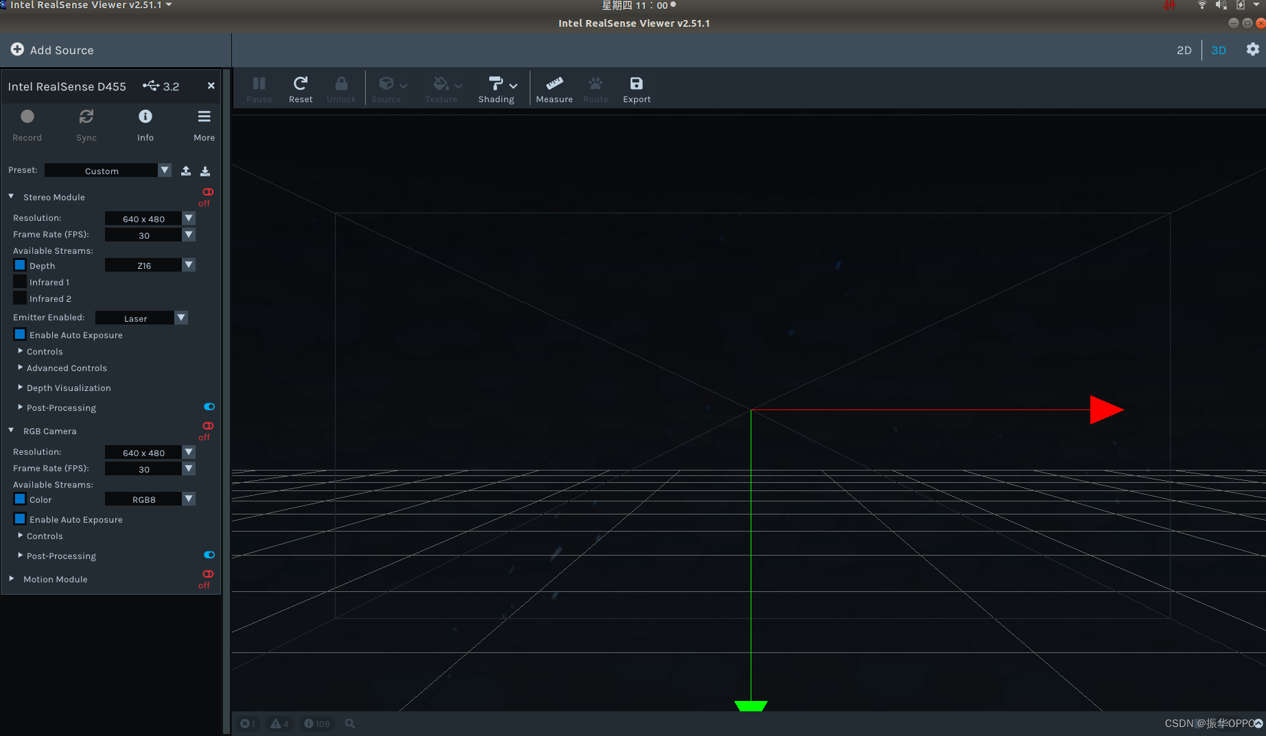Open RGB Camera Frame Rate dropdown
Image resolution: width=1266 pixels, height=736 pixels.
[150, 468]
